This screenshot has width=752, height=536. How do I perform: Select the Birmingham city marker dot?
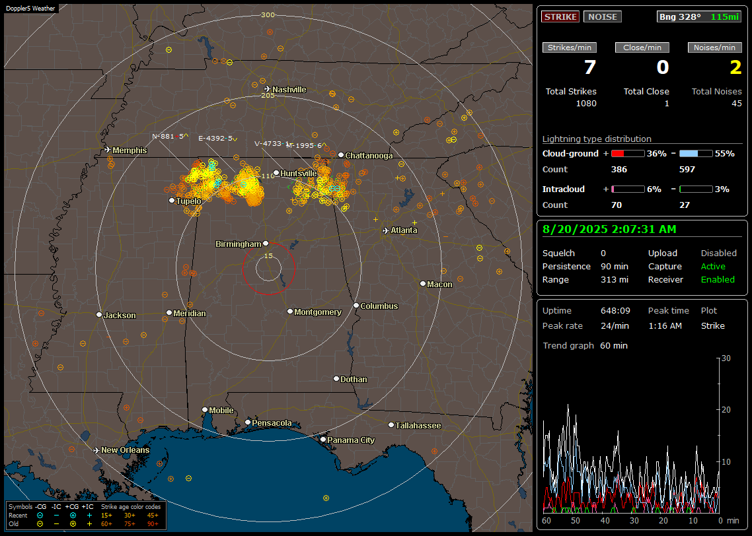[x=266, y=244]
